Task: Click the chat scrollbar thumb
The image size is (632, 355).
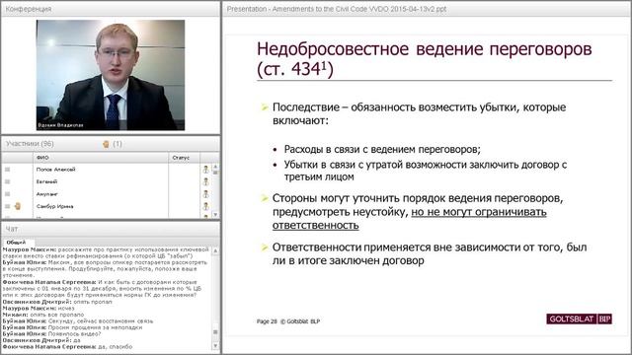Action: [215, 332]
